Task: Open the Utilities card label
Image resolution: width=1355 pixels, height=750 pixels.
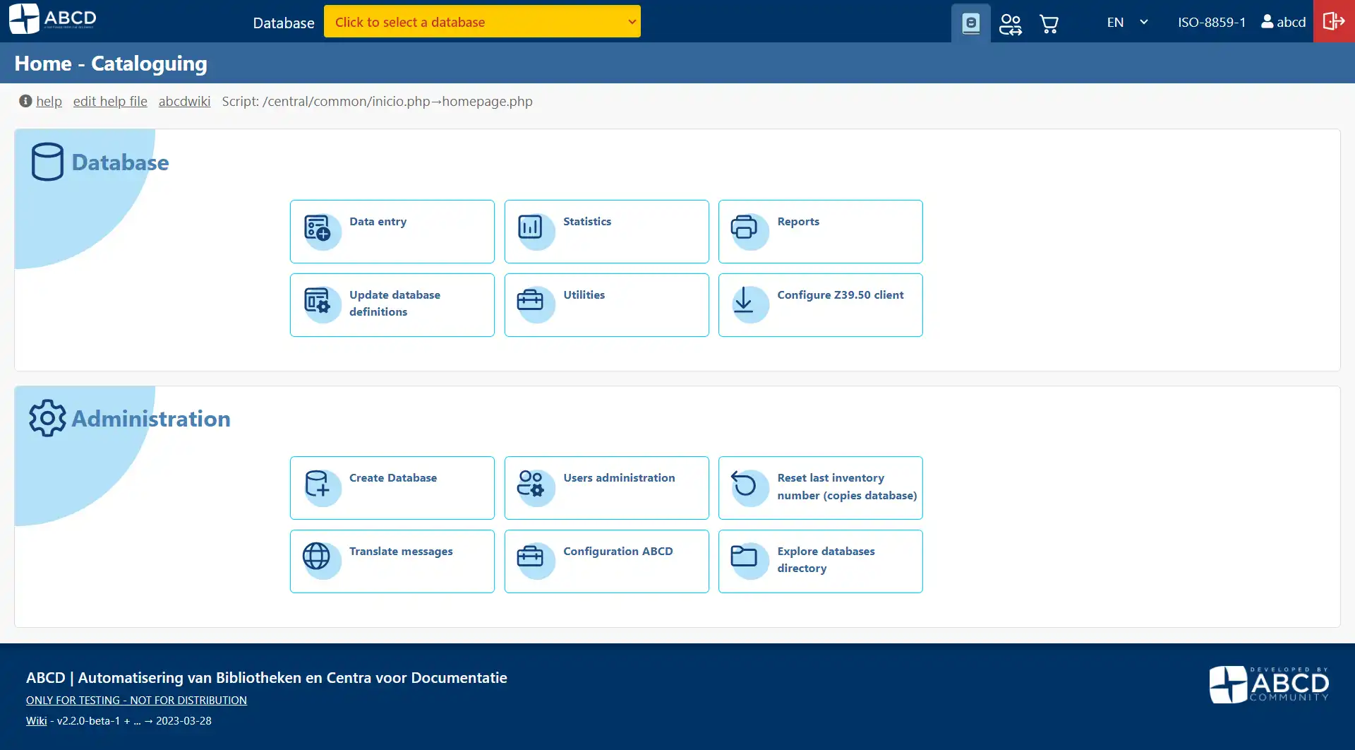Action: click(584, 295)
